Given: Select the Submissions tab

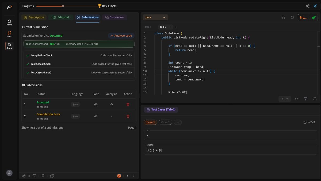Looking at the screenshot, I should [x=87, y=17].
